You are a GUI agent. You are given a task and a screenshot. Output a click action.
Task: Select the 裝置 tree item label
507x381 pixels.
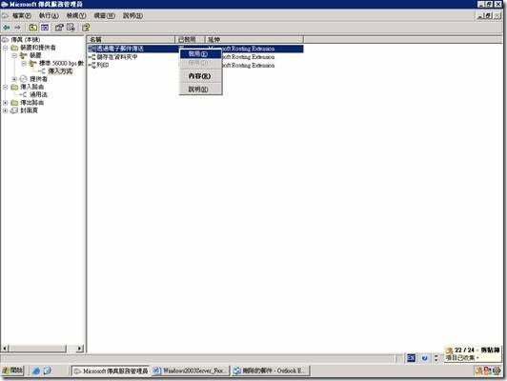(35, 55)
